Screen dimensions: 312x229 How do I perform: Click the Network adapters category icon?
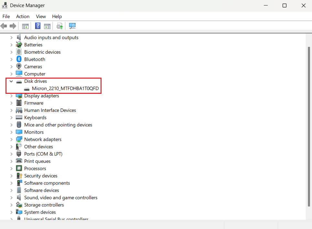pyautogui.click(x=19, y=139)
